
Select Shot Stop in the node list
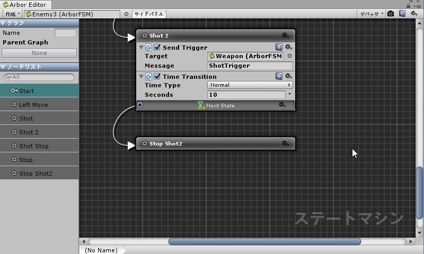(x=39, y=146)
